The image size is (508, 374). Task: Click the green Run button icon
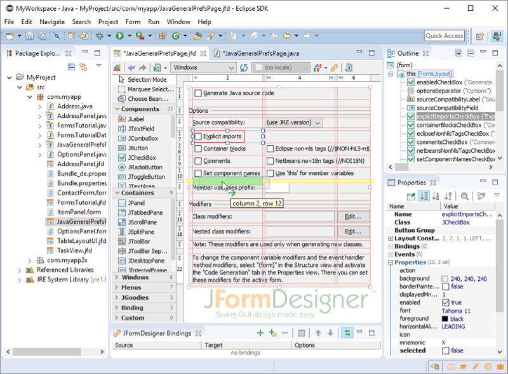pos(120,36)
